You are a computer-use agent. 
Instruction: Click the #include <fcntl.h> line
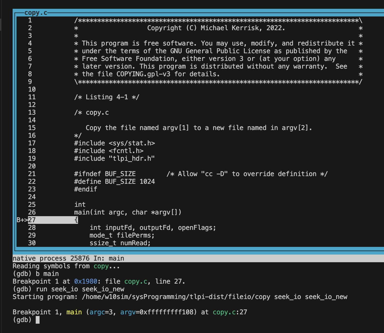109,151
